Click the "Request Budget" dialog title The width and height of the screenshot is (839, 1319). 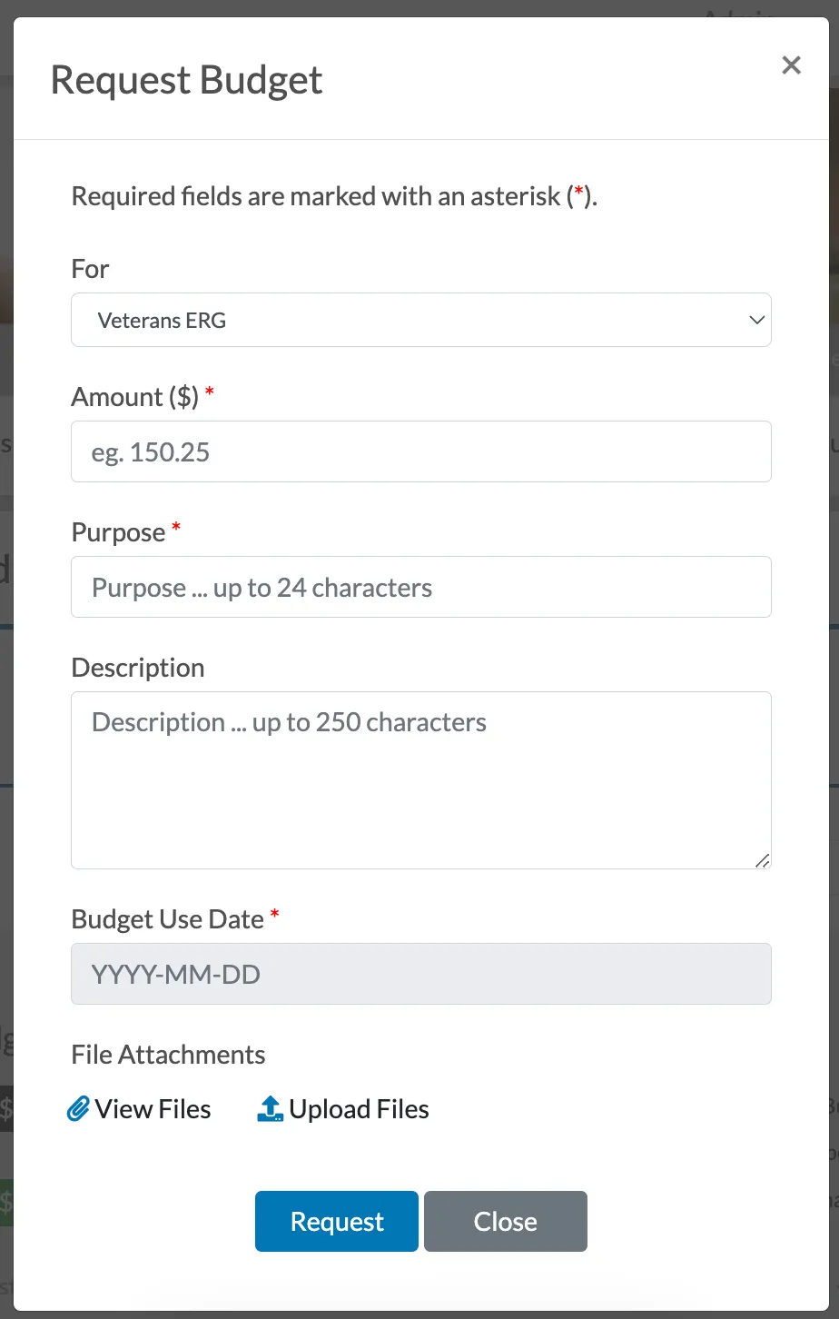pyautogui.click(x=186, y=80)
